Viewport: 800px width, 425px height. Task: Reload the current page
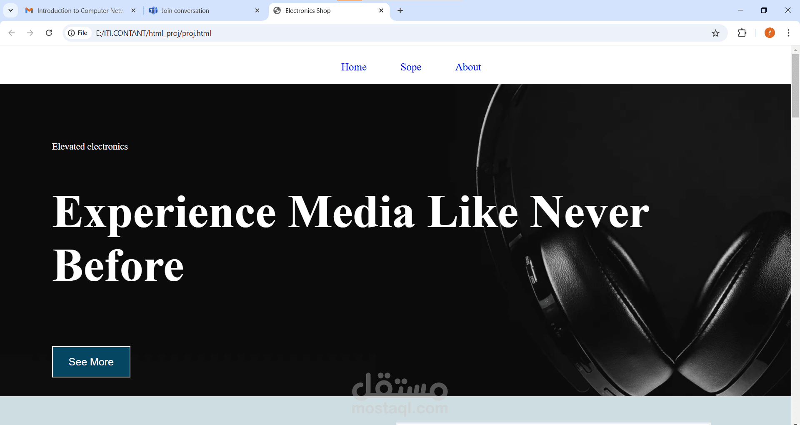pyautogui.click(x=49, y=33)
